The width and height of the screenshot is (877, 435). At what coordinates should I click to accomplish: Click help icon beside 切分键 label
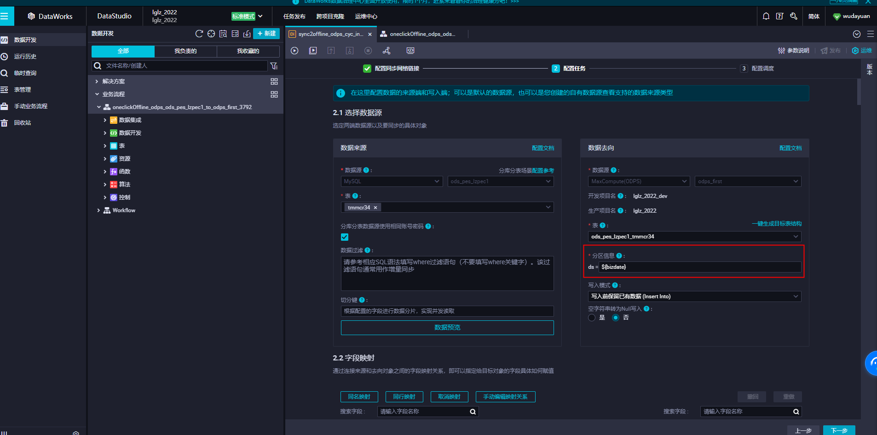tap(362, 300)
